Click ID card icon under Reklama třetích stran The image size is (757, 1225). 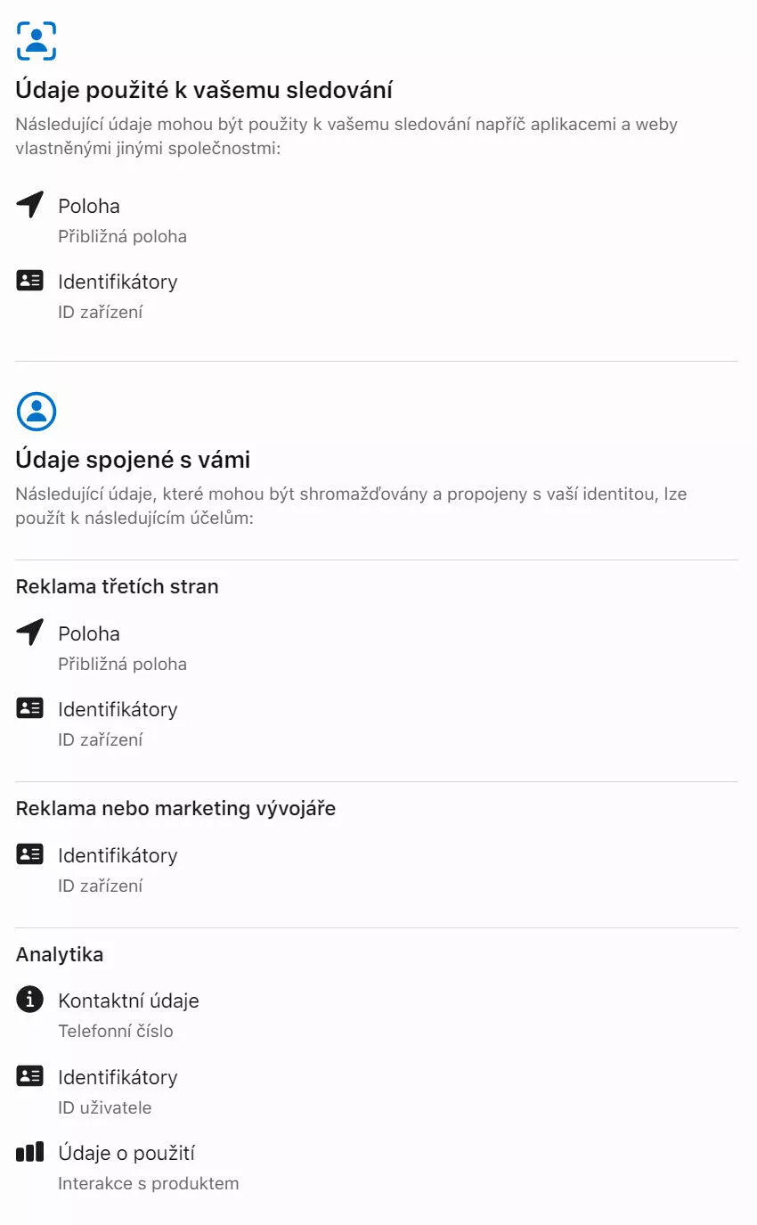point(30,708)
